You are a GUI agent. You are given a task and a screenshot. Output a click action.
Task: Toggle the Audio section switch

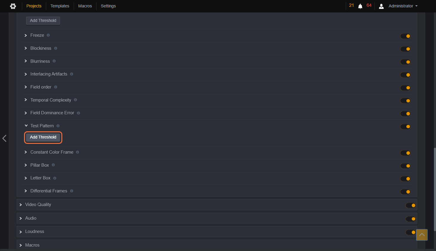pyautogui.click(x=411, y=219)
